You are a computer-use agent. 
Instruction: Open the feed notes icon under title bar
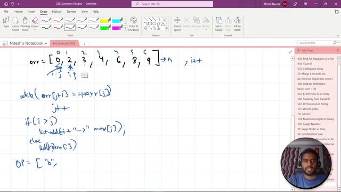pyautogui.click(x=337, y=12)
